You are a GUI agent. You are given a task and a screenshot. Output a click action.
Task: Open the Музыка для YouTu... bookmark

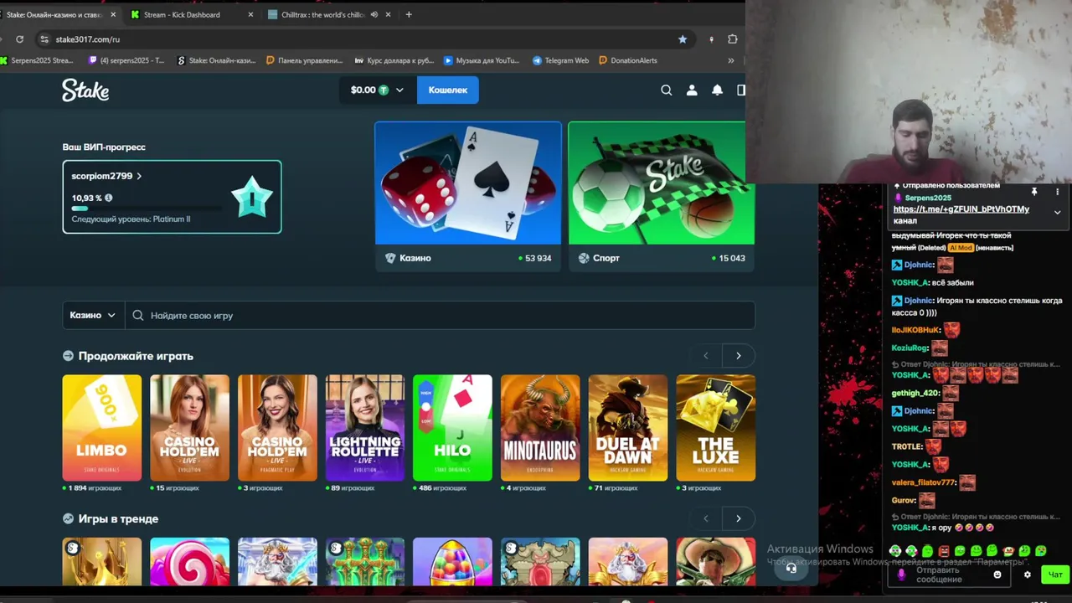coord(482,60)
